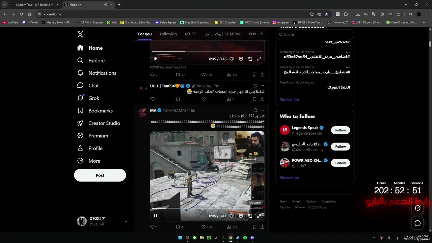Mute the 0:16 video
432x243 pixels.
point(232,59)
